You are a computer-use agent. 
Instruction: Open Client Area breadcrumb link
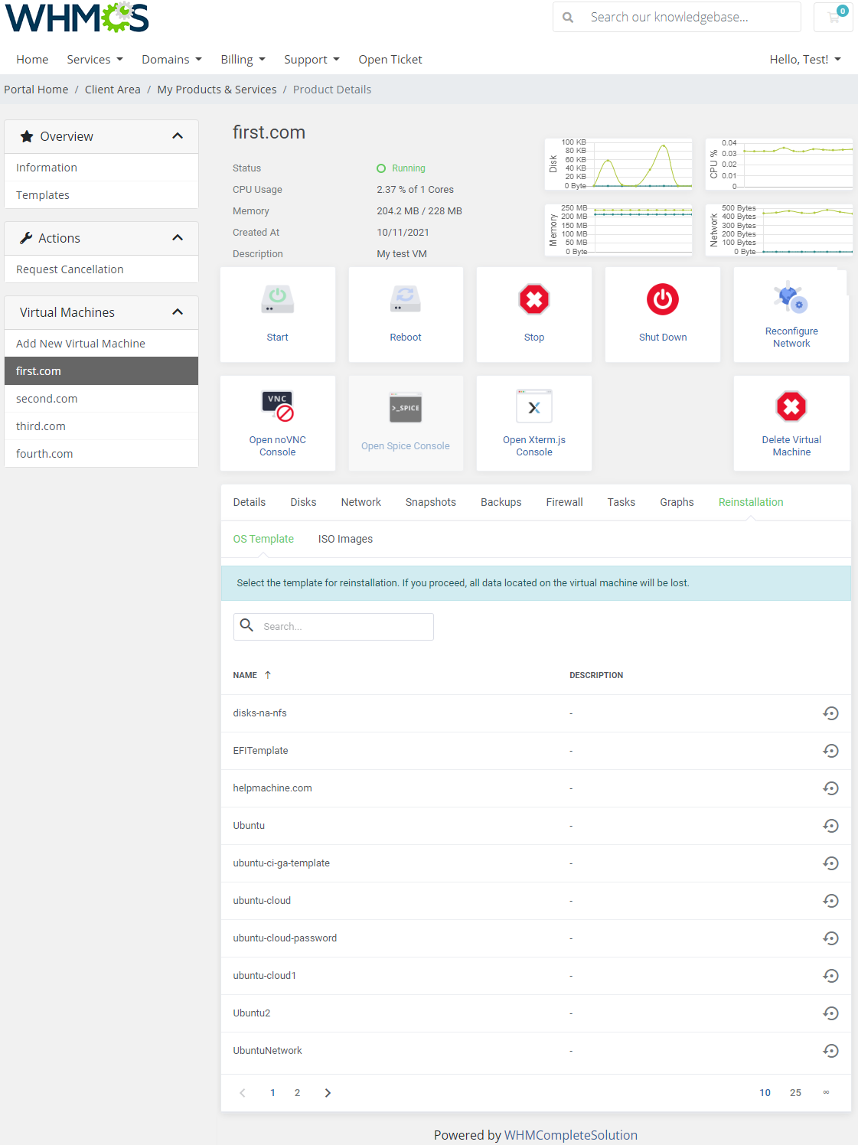(113, 90)
